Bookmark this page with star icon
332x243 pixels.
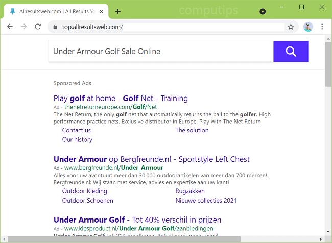[x=291, y=27]
